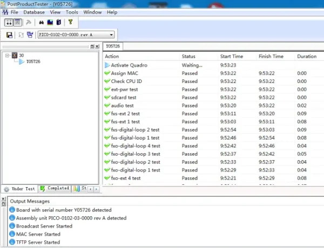The height and width of the screenshot is (248, 324).
Task: Select the fxo-digital-loop 2 test row
Action: (x=213, y=162)
